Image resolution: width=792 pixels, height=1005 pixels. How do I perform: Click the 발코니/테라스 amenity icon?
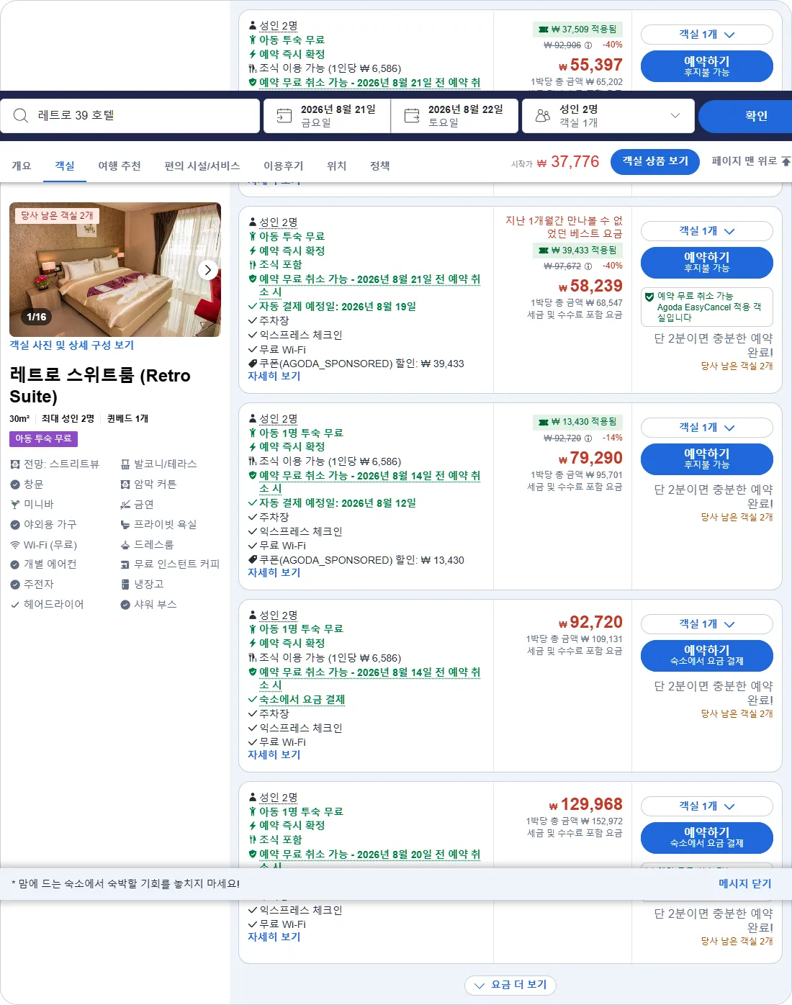[x=125, y=464]
